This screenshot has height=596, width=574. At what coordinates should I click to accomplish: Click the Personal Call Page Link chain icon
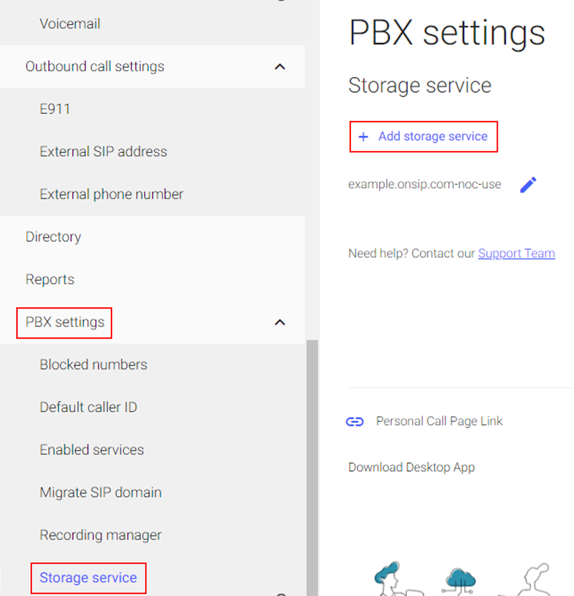355,421
